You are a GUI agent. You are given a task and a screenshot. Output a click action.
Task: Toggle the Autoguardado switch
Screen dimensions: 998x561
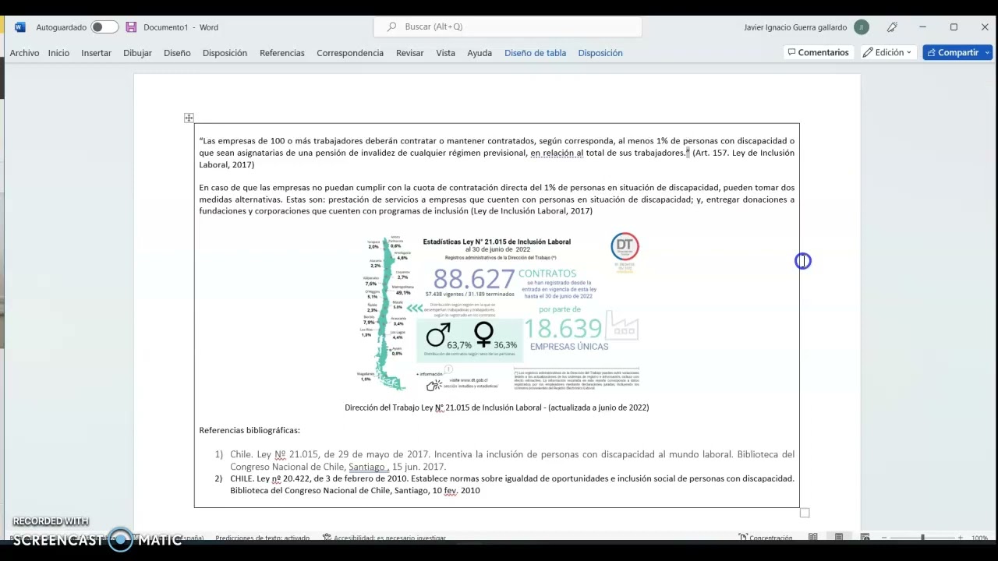pos(104,27)
